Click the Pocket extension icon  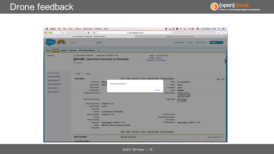(x=88, y=33)
